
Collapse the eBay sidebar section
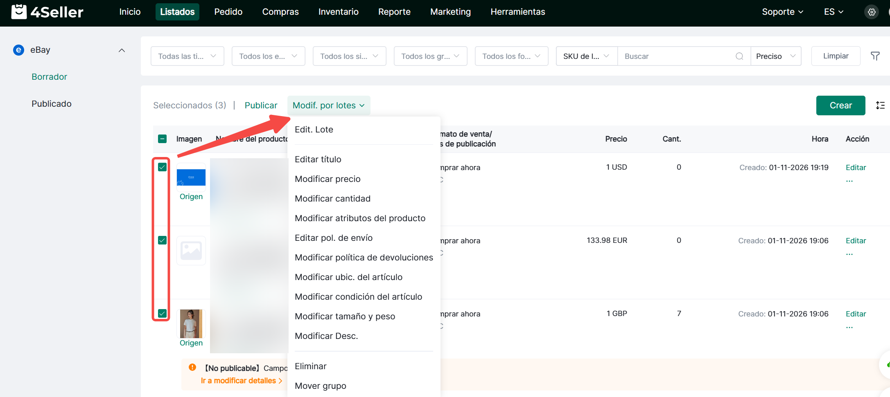[x=122, y=50]
